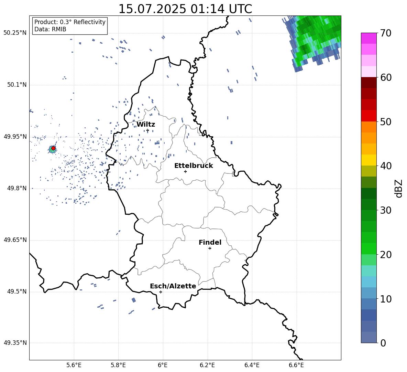
Task: Click the Esch/Alzette station cross marker
Action: pyautogui.click(x=161, y=292)
